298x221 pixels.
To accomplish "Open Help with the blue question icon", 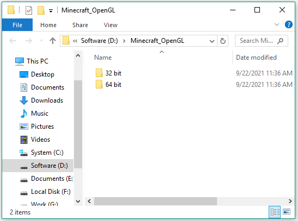I will 289,24.
